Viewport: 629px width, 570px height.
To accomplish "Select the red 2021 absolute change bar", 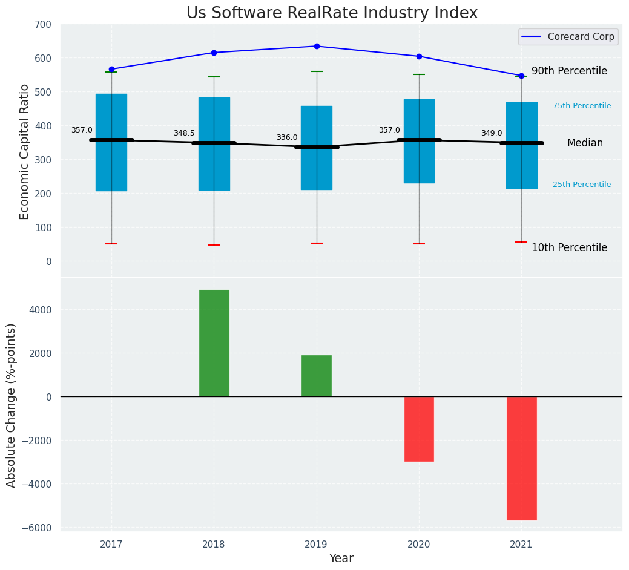I will point(521,458).
